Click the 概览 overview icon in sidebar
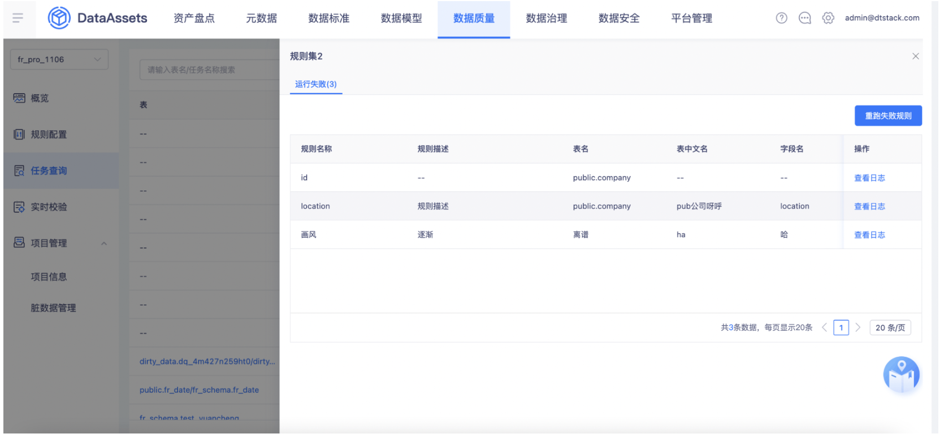 19,98
